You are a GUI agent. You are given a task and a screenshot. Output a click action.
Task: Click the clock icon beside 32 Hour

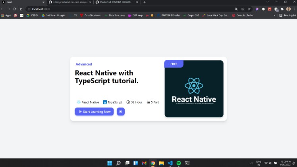tap(128, 102)
